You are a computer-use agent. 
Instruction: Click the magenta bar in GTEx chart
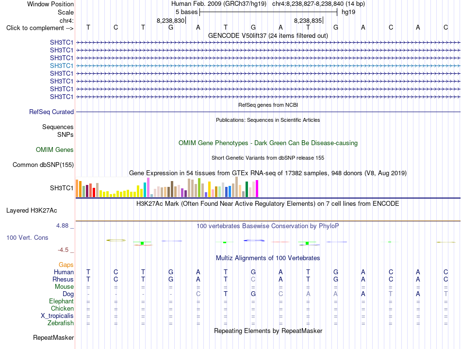(x=257, y=188)
